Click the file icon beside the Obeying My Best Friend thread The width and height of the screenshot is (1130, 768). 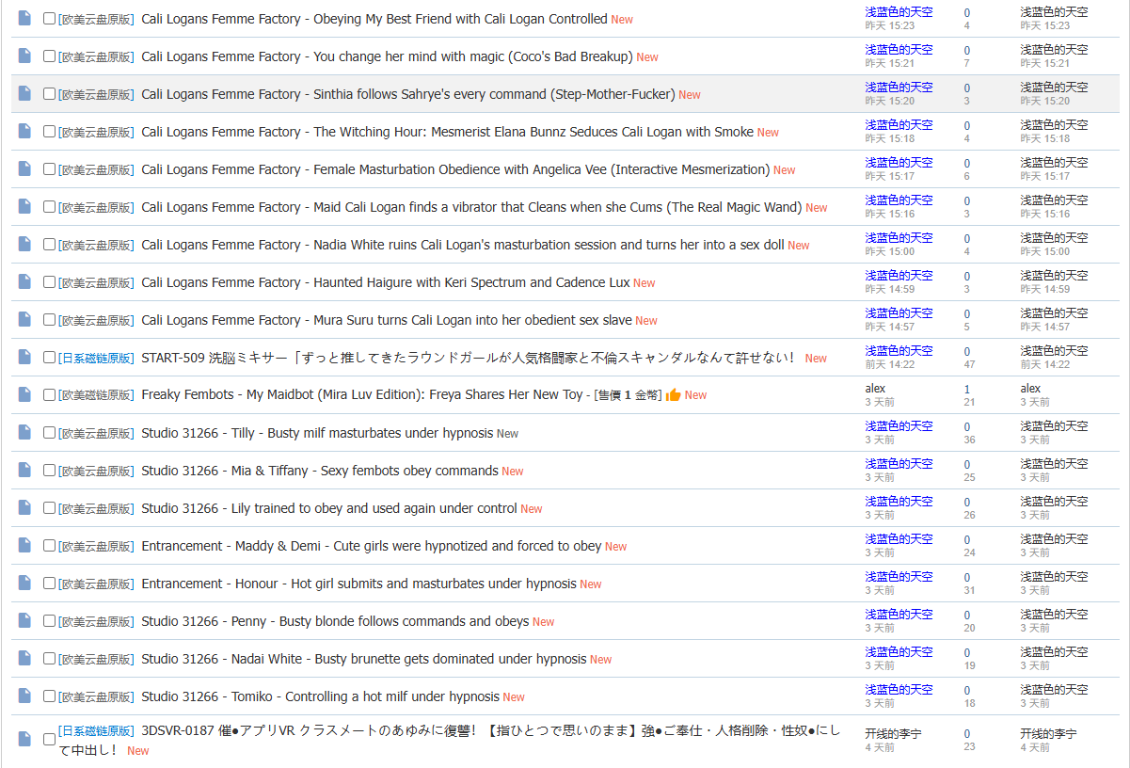[24, 18]
